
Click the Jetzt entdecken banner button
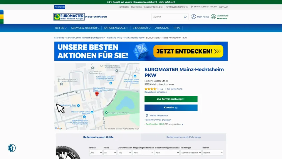click(x=188, y=51)
